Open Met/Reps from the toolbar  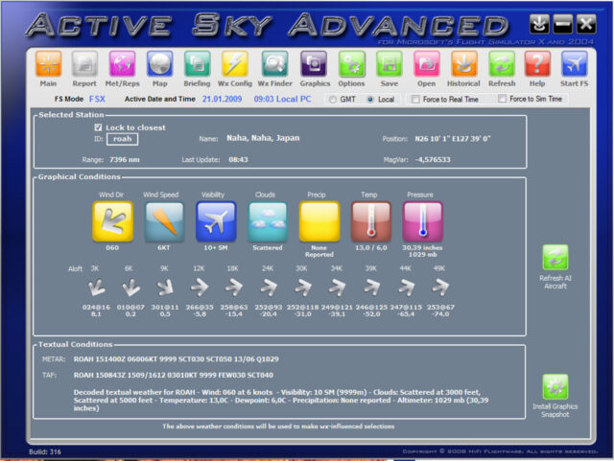pyautogui.click(x=122, y=64)
